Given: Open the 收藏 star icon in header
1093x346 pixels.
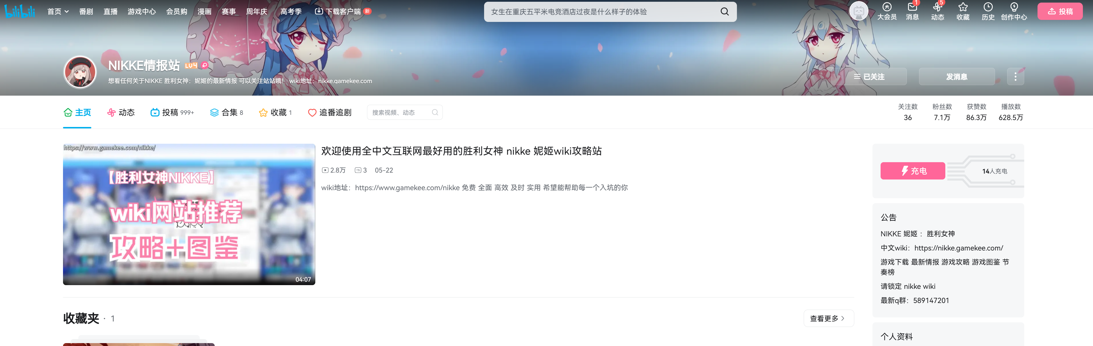Looking at the screenshot, I should tap(963, 7).
